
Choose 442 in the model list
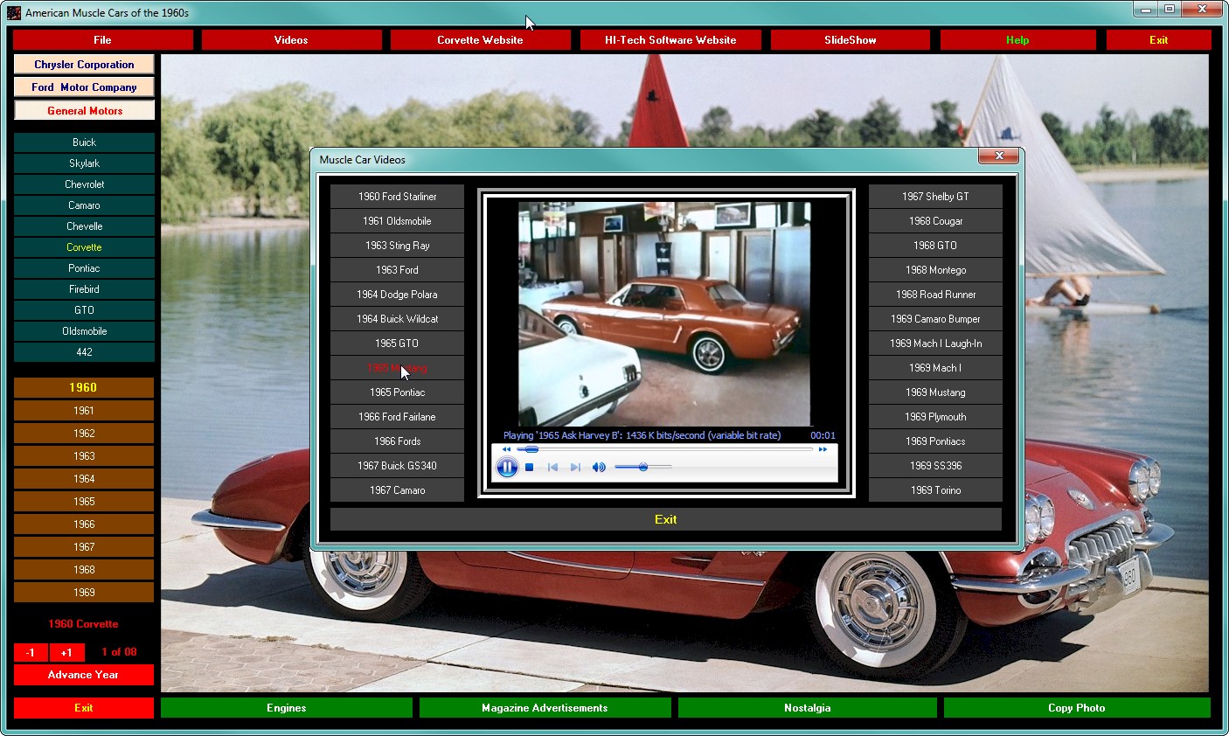tap(84, 352)
